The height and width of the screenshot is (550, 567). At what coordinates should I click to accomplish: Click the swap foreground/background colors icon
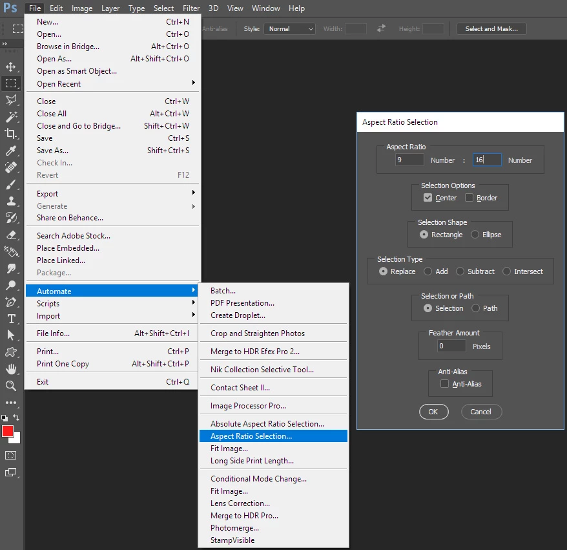click(x=16, y=418)
